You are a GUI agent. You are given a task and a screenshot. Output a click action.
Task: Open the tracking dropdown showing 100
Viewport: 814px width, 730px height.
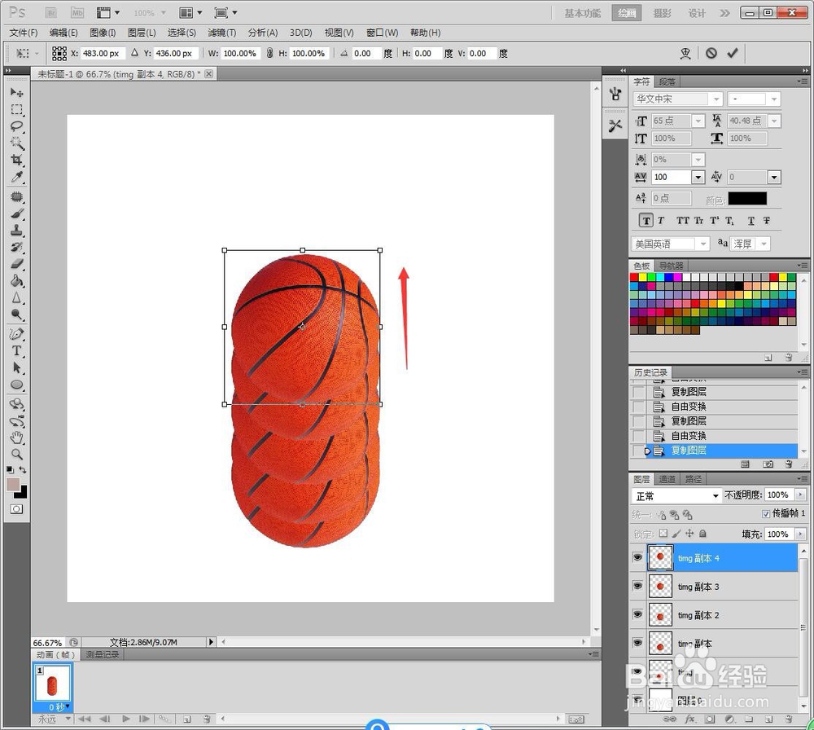(x=698, y=177)
